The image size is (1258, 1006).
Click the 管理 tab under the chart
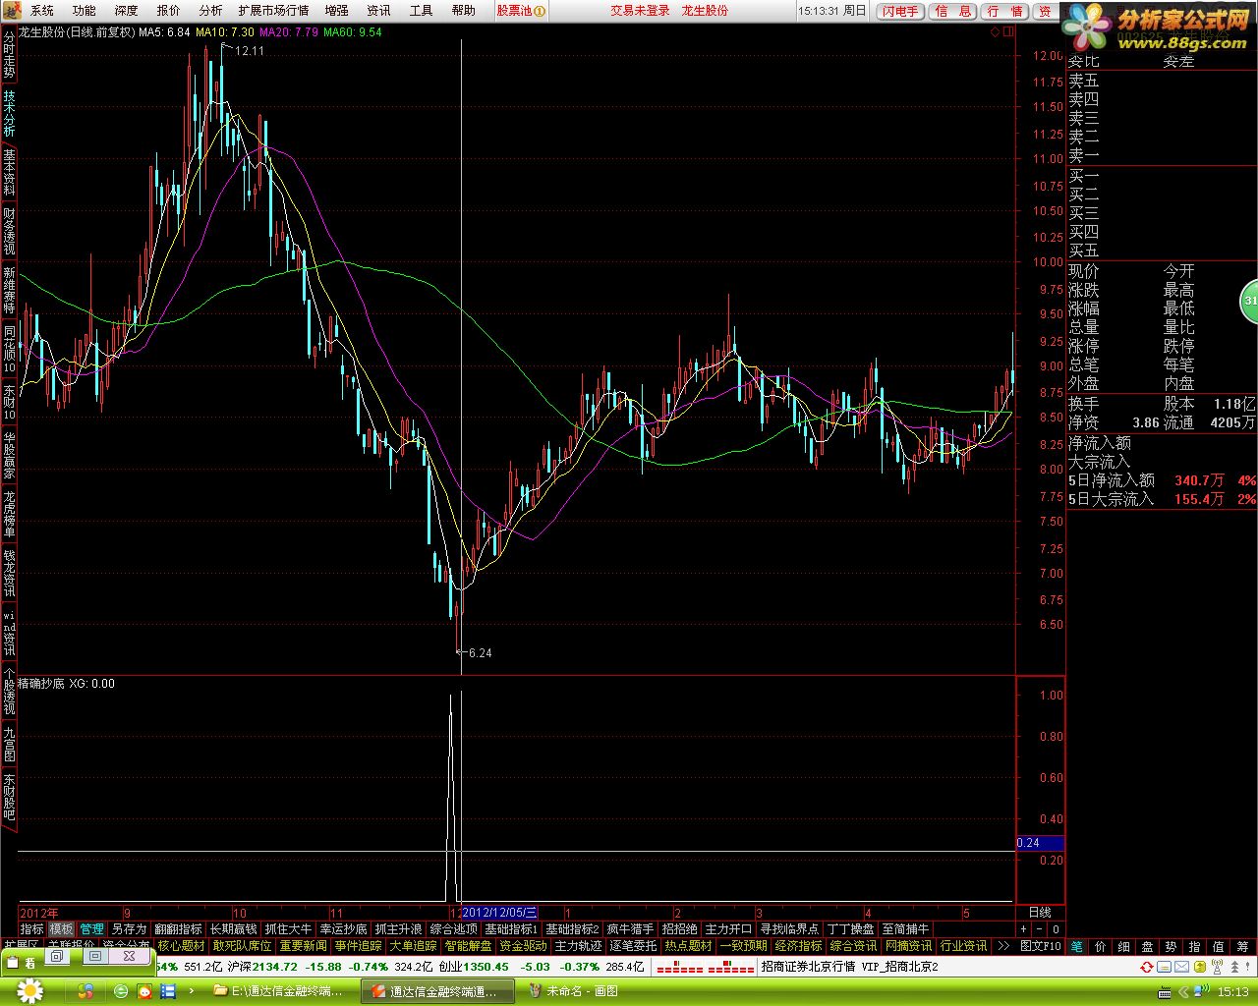91,928
